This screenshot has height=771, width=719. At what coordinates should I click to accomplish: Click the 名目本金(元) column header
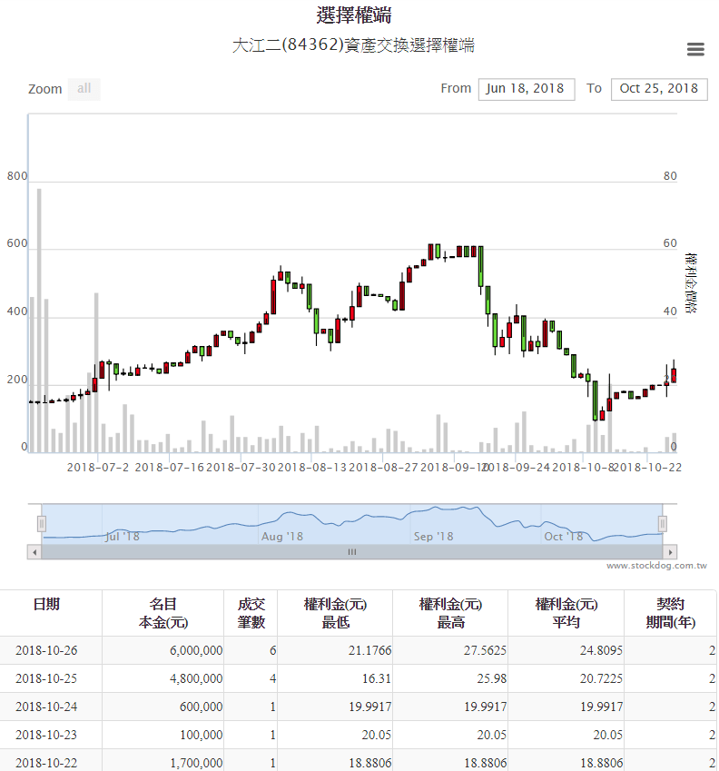pos(163,613)
